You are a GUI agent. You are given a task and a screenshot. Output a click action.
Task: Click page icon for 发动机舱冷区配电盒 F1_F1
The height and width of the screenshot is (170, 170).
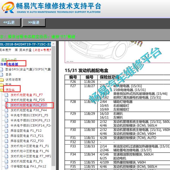(x=7, y=146)
